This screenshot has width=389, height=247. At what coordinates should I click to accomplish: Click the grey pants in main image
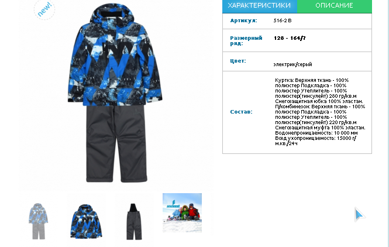tap(116, 144)
